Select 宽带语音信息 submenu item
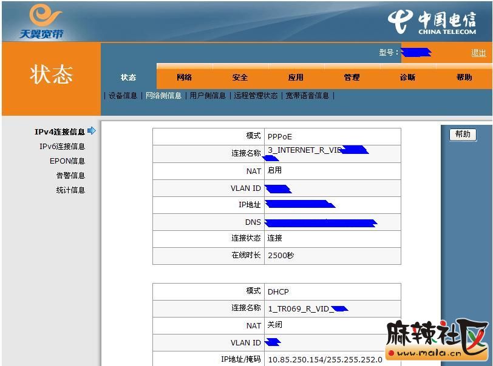The image size is (493, 366). click(x=307, y=96)
